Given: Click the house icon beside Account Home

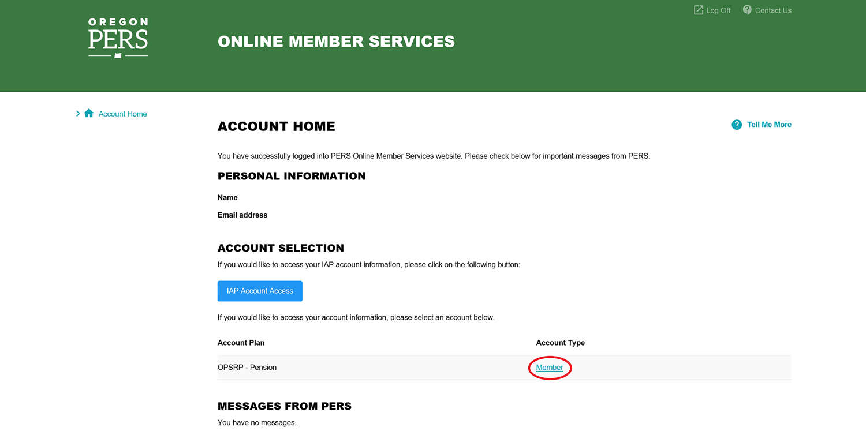Looking at the screenshot, I should point(89,114).
